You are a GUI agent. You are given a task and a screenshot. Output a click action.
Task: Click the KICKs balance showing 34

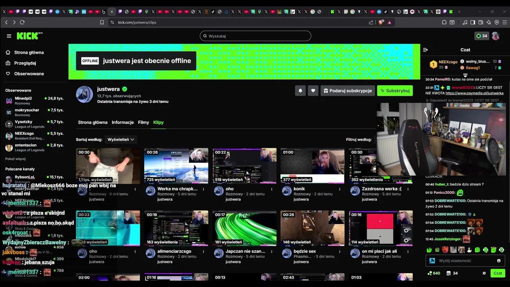pos(482,36)
